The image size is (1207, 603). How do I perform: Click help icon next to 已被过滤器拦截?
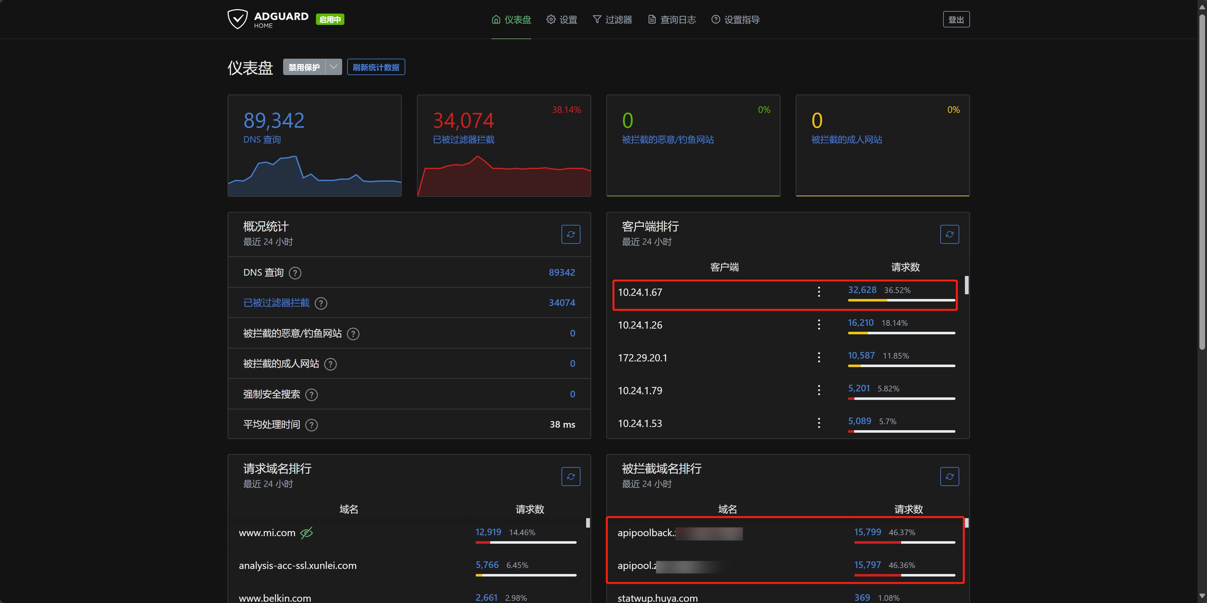[320, 303]
